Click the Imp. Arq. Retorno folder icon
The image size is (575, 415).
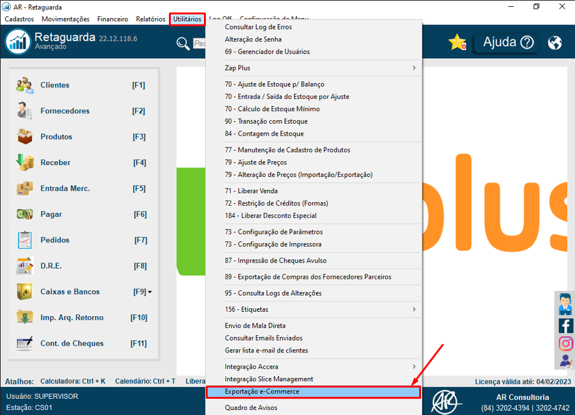[24, 317]
